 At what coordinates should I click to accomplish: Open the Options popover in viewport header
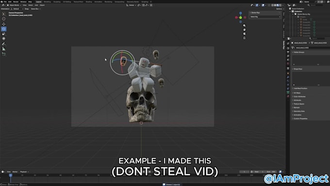click(x=280, y=9)
